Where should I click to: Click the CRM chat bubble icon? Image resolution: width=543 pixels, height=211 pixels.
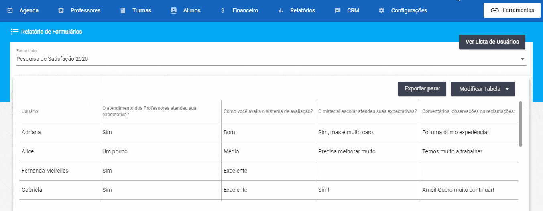click(x=338, y=11)
